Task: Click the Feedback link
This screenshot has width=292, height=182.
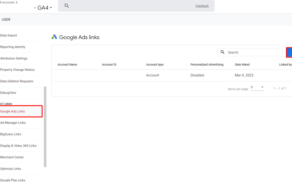Action: pos(202,6)
